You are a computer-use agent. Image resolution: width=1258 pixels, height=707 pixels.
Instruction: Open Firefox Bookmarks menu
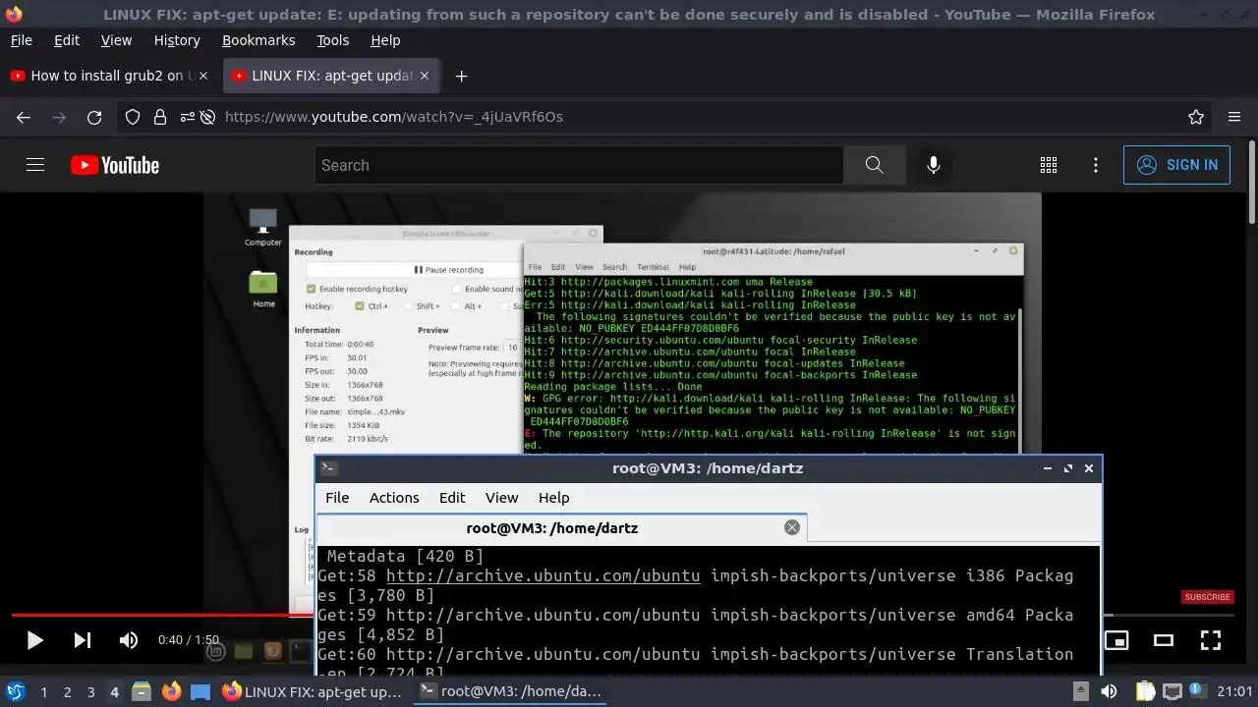click(x=258, y=40)
